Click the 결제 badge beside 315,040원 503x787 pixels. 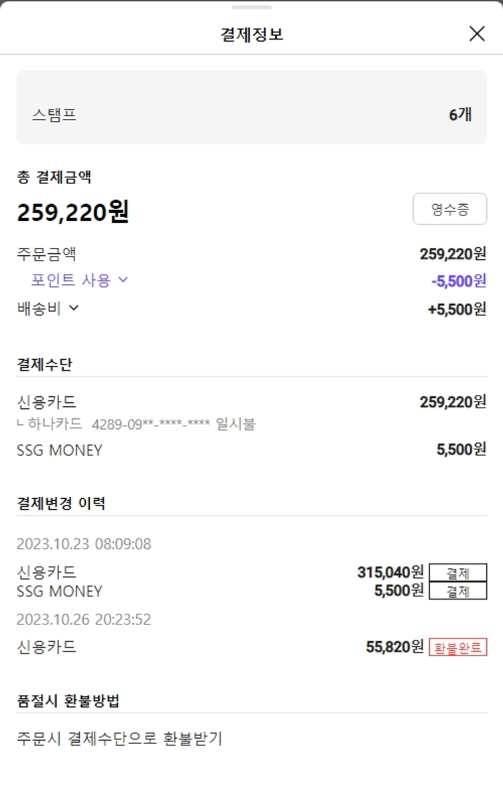457,573
